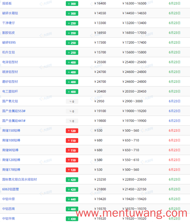Viewport: 190px width, 222px height.
Task: Open the 国产氧化铝 product link
Action: pos(10,101)
